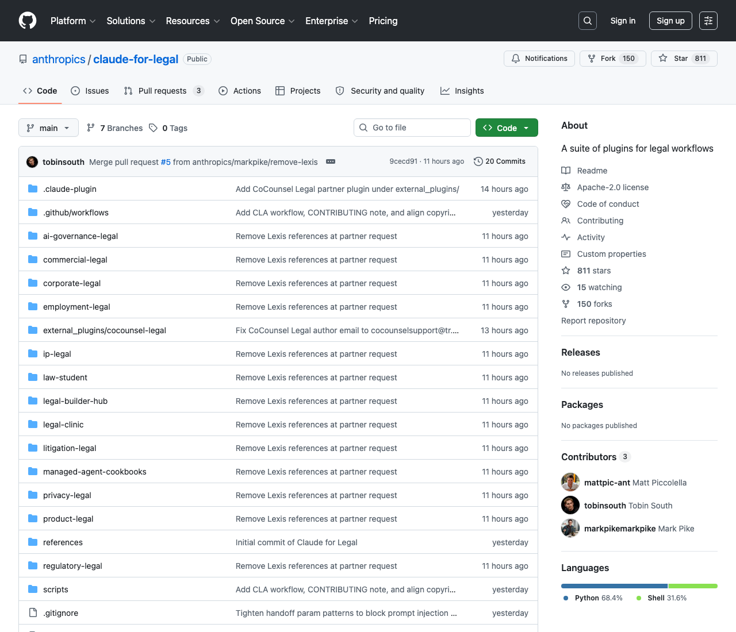Viewport: 736px width, 632px height.
Task: Open the managed-agent-cookbooks folder
Action: (95, 472)
